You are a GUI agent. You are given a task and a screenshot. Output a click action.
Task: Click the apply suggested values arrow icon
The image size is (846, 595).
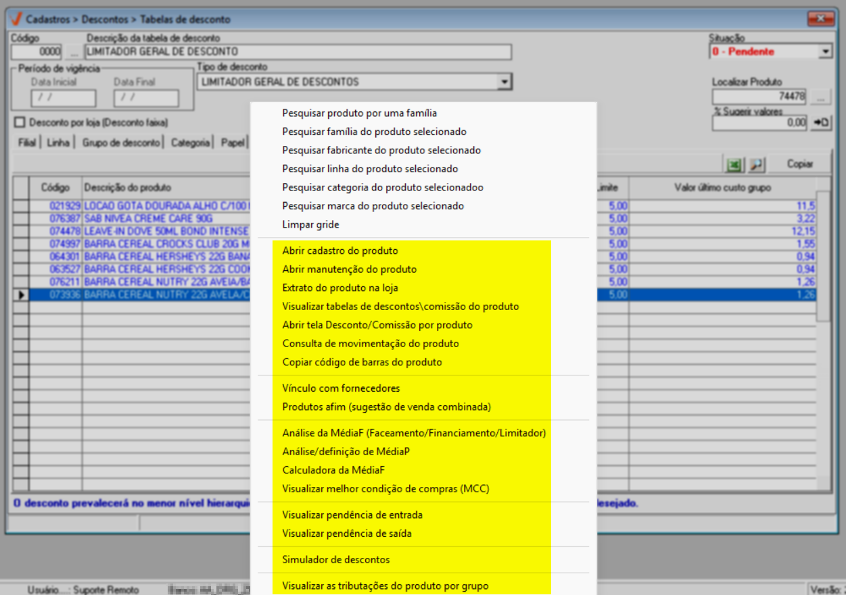point(821,123)
